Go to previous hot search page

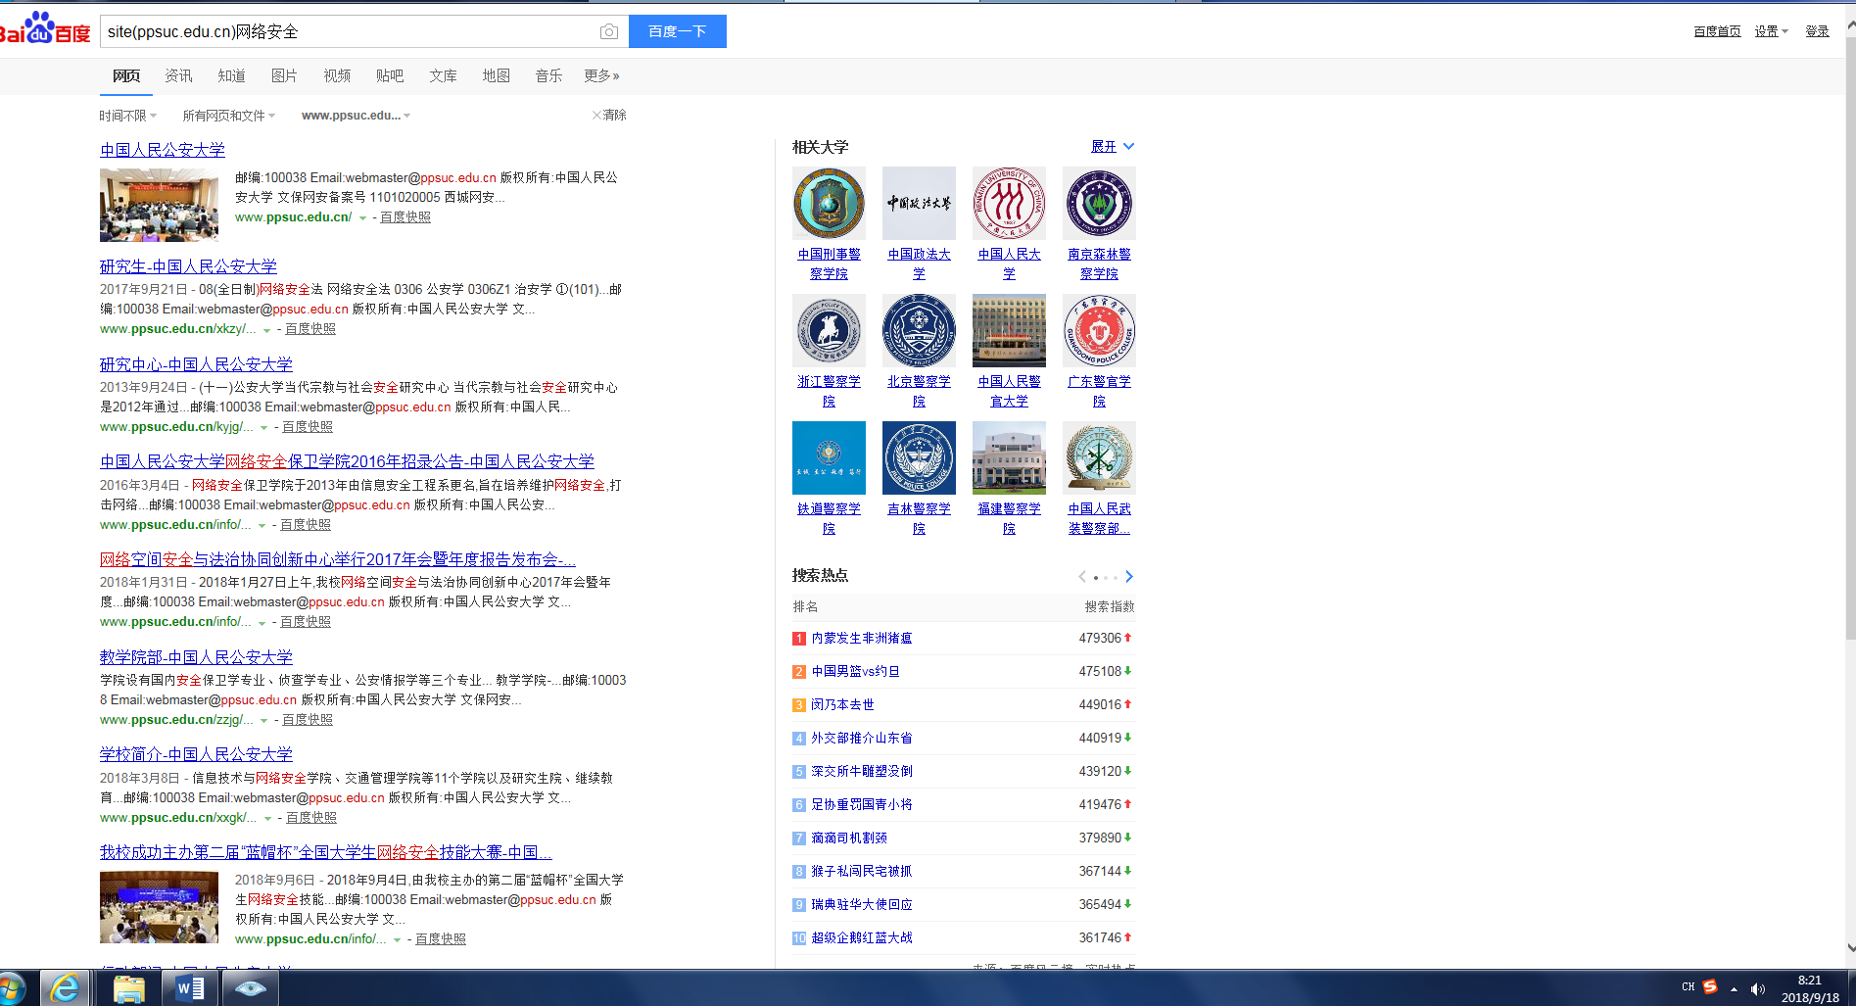(x=1081, y=577)
